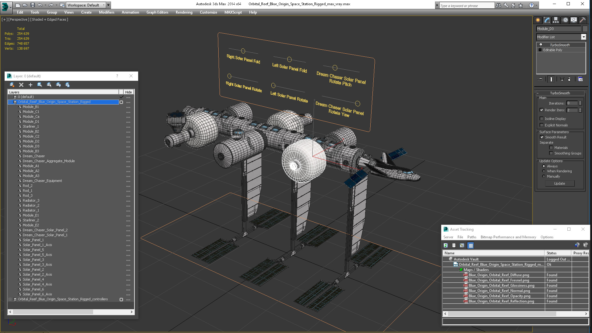
Task: Enable Separate by Materials checkbox
Action: (551, 148)
